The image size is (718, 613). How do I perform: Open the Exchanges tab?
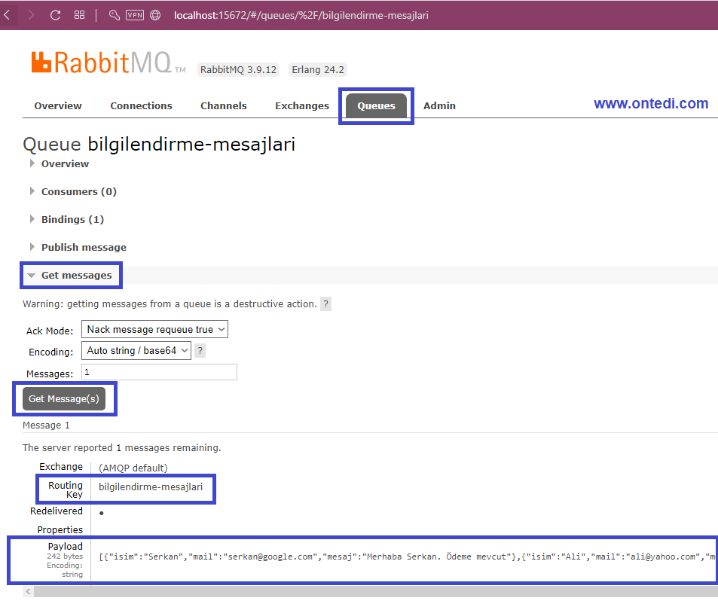302,105
